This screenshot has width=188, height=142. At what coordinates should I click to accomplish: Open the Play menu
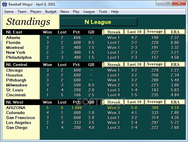(x=76, y=12)
